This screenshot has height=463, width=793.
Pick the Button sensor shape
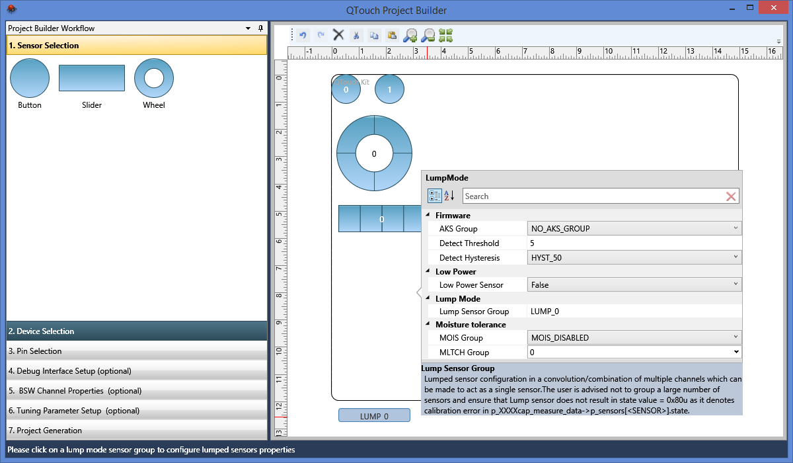point(30,78)
